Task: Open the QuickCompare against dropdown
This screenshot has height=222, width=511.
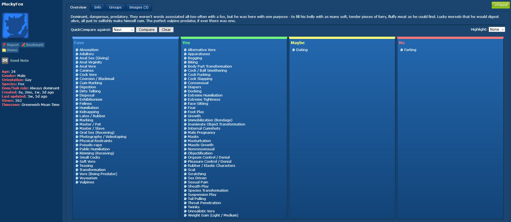Action: (x=123, y=30)
